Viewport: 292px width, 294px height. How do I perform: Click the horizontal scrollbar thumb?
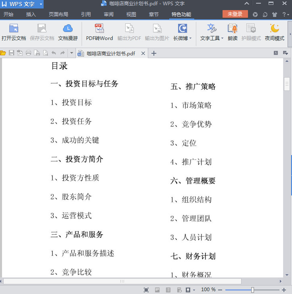click(x=122, y=281)
